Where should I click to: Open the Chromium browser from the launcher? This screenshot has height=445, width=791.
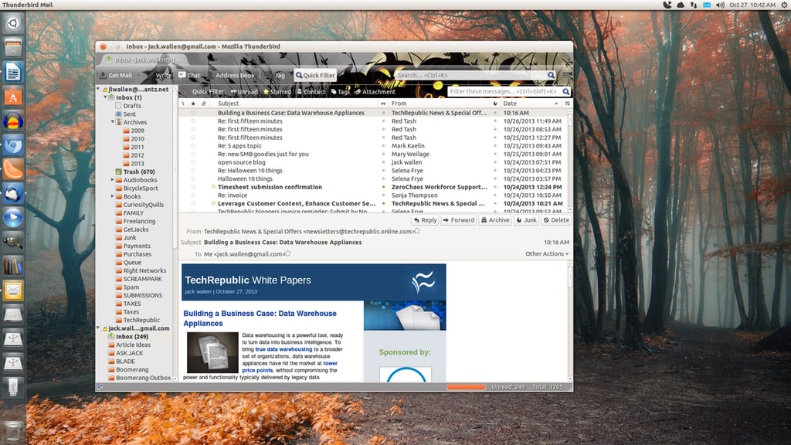(x=13, y=145)
